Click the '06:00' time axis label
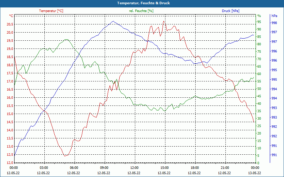 click(x=74, y=167)
